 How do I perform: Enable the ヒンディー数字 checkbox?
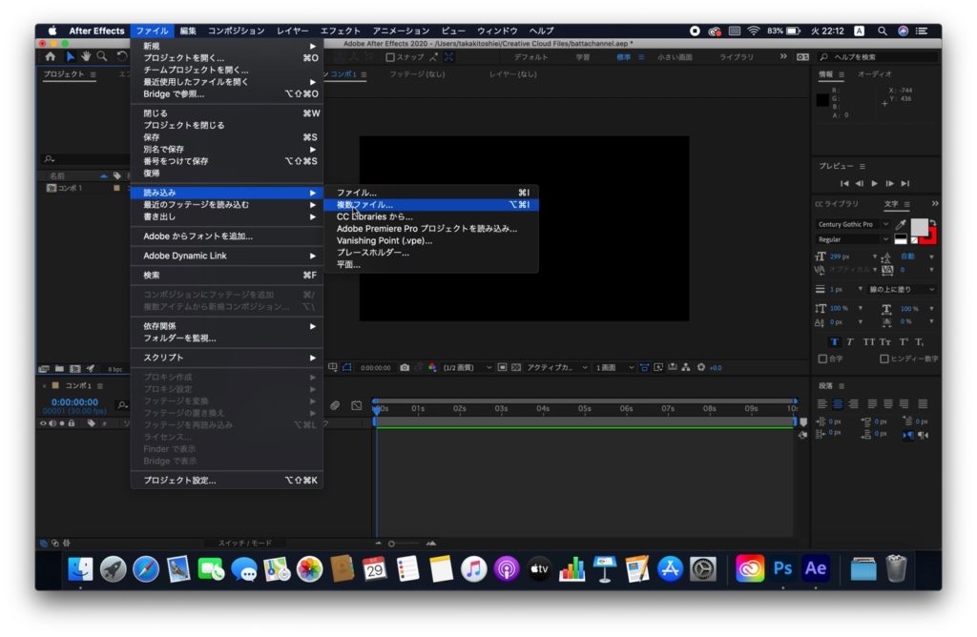pyautogui.click(x=884, y=359)
